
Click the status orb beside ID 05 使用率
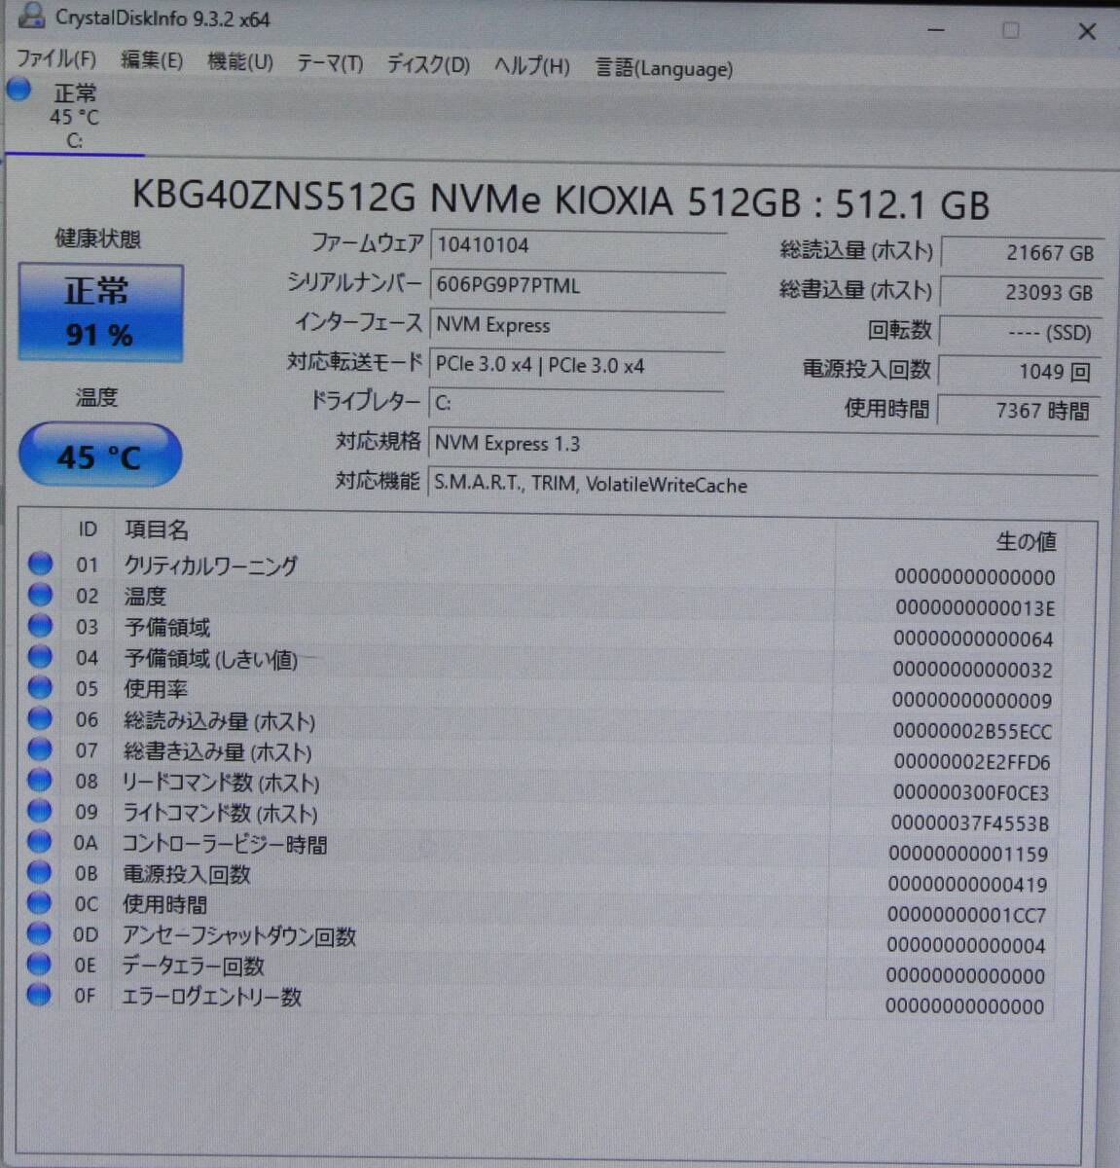pos(40,688)
